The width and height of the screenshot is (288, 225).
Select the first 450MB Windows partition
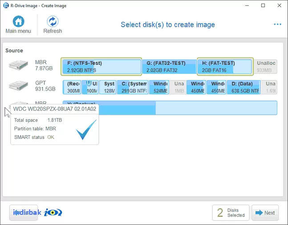196,87
